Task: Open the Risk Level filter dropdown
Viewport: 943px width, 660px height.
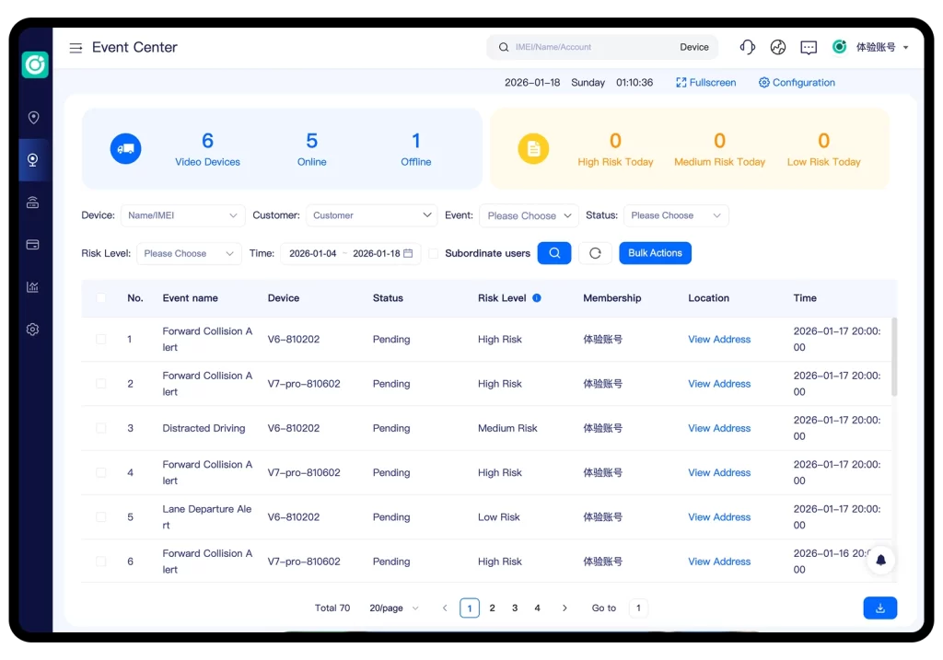Action: click(x=189, y=253)
